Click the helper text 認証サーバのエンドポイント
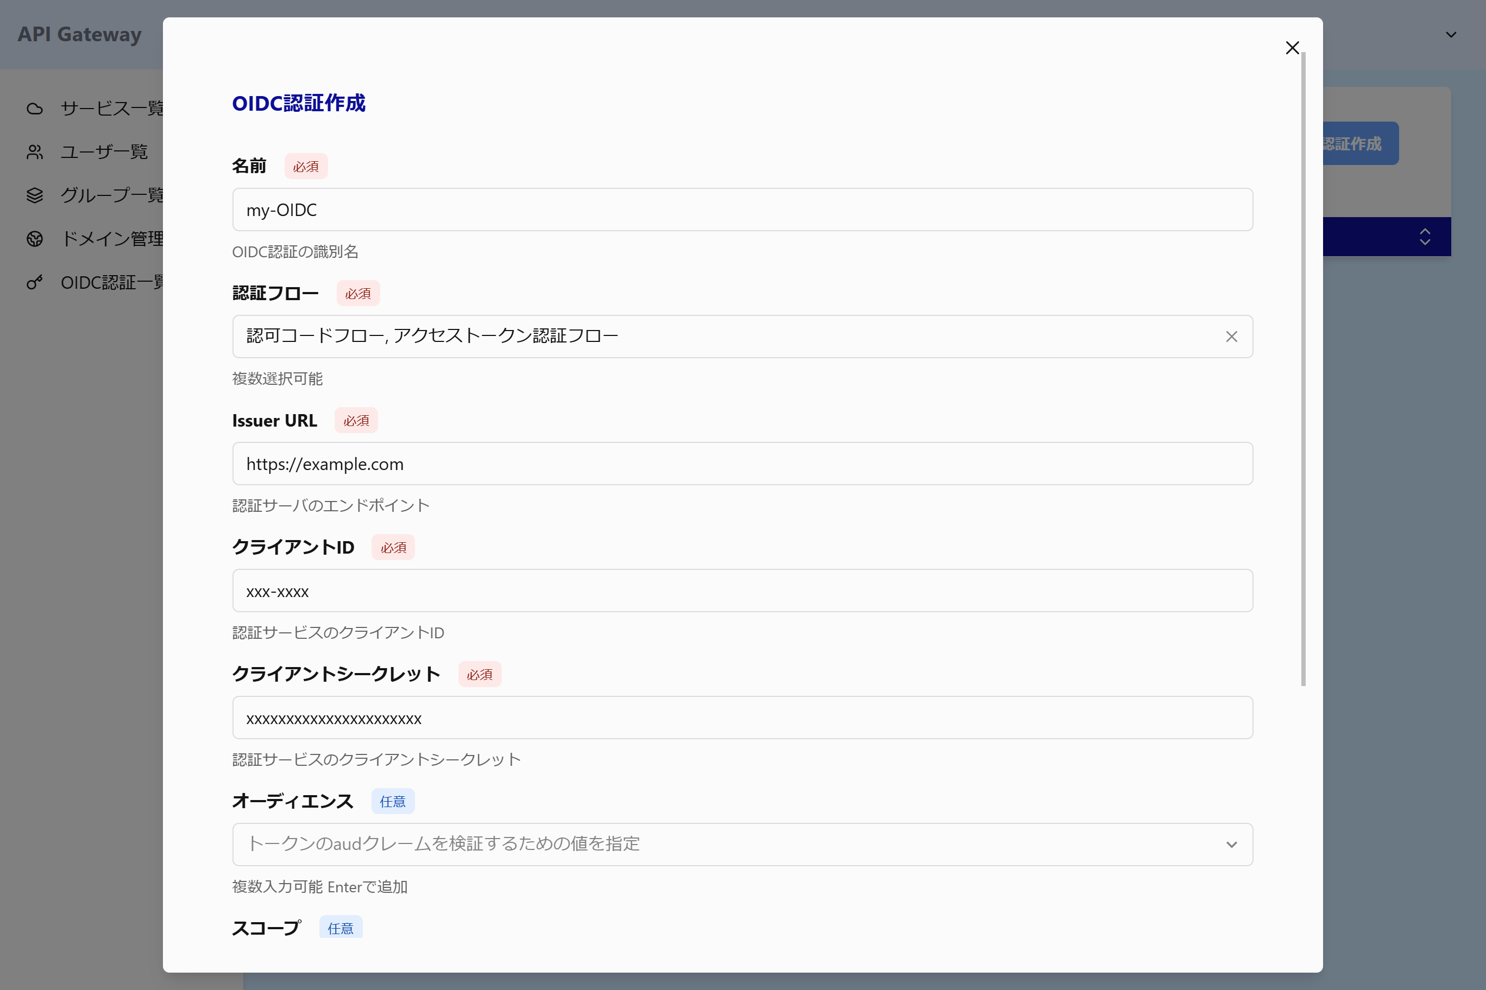The image size is (1486, 990). pos(331,506)
